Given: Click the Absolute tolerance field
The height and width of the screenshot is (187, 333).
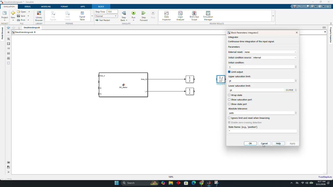Looking at the screenshot, I should tap(261, 113).
